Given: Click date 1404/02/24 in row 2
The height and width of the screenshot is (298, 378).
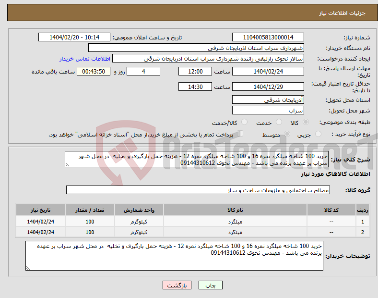Looking at the screenshot, I should (x=40, y=232).
